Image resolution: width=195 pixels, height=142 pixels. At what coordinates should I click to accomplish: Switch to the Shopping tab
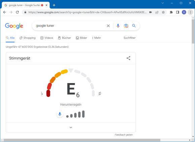(x=28, y=38)
